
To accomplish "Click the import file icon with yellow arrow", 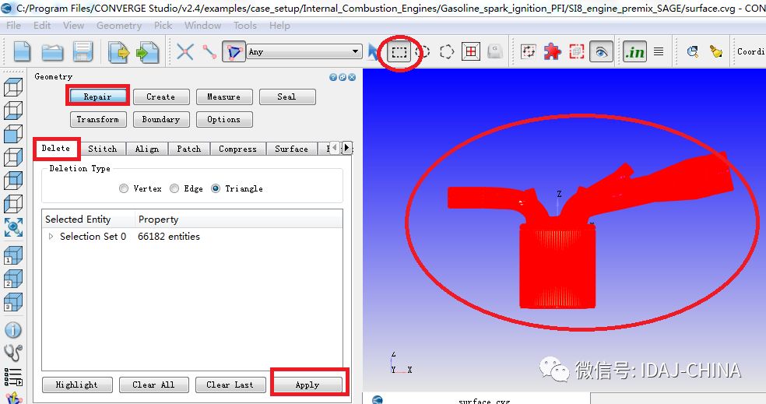I will tap(118, 52).
